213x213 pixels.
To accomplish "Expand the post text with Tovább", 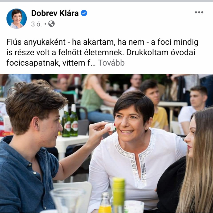I will (x=111, y=63).
